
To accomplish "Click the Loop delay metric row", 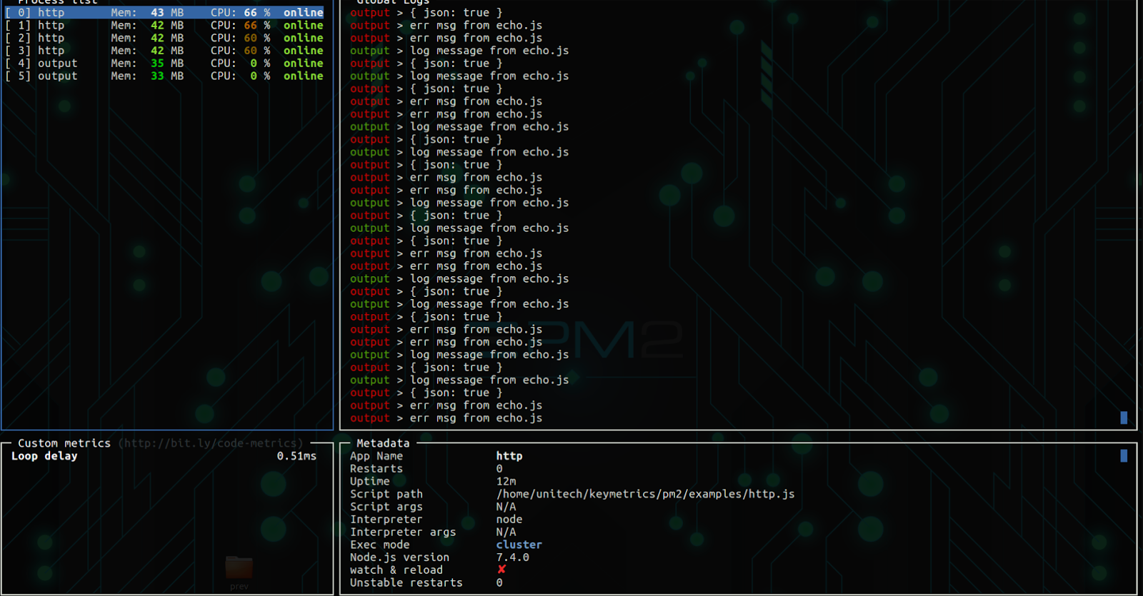I will [x=164, y=456].
